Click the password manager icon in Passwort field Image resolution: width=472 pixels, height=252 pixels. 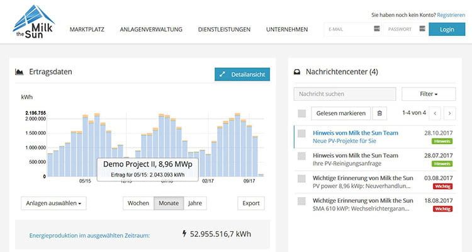click(x=422, y=28)
